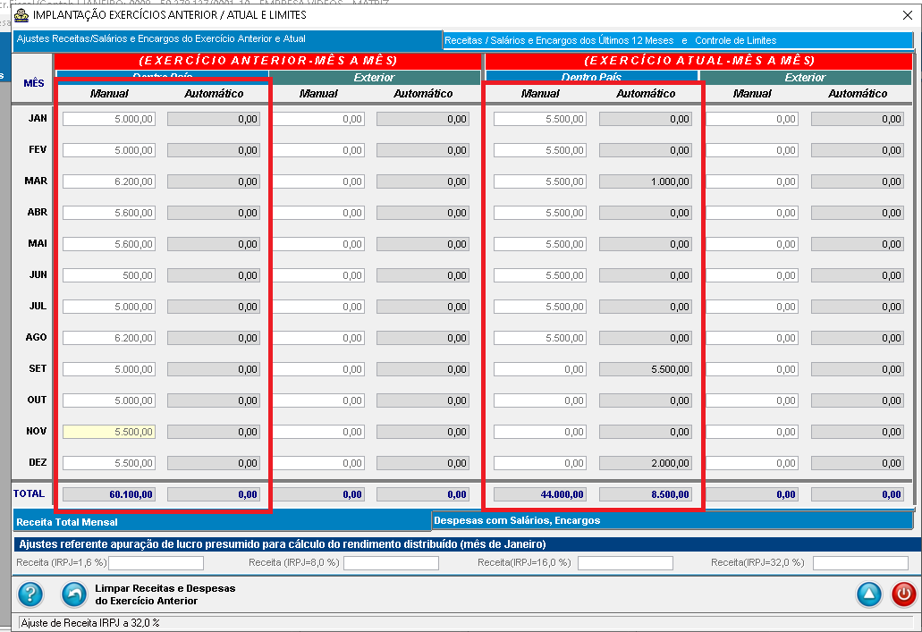Click the app icon in the title bar
Screen dimensions: 922x632
pos(21,14)
